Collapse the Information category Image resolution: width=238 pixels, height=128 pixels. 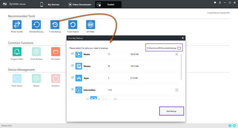click(x=177, y=90)
